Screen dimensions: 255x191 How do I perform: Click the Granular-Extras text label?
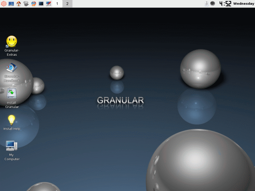pyautogui.click(x=12, y=53)
